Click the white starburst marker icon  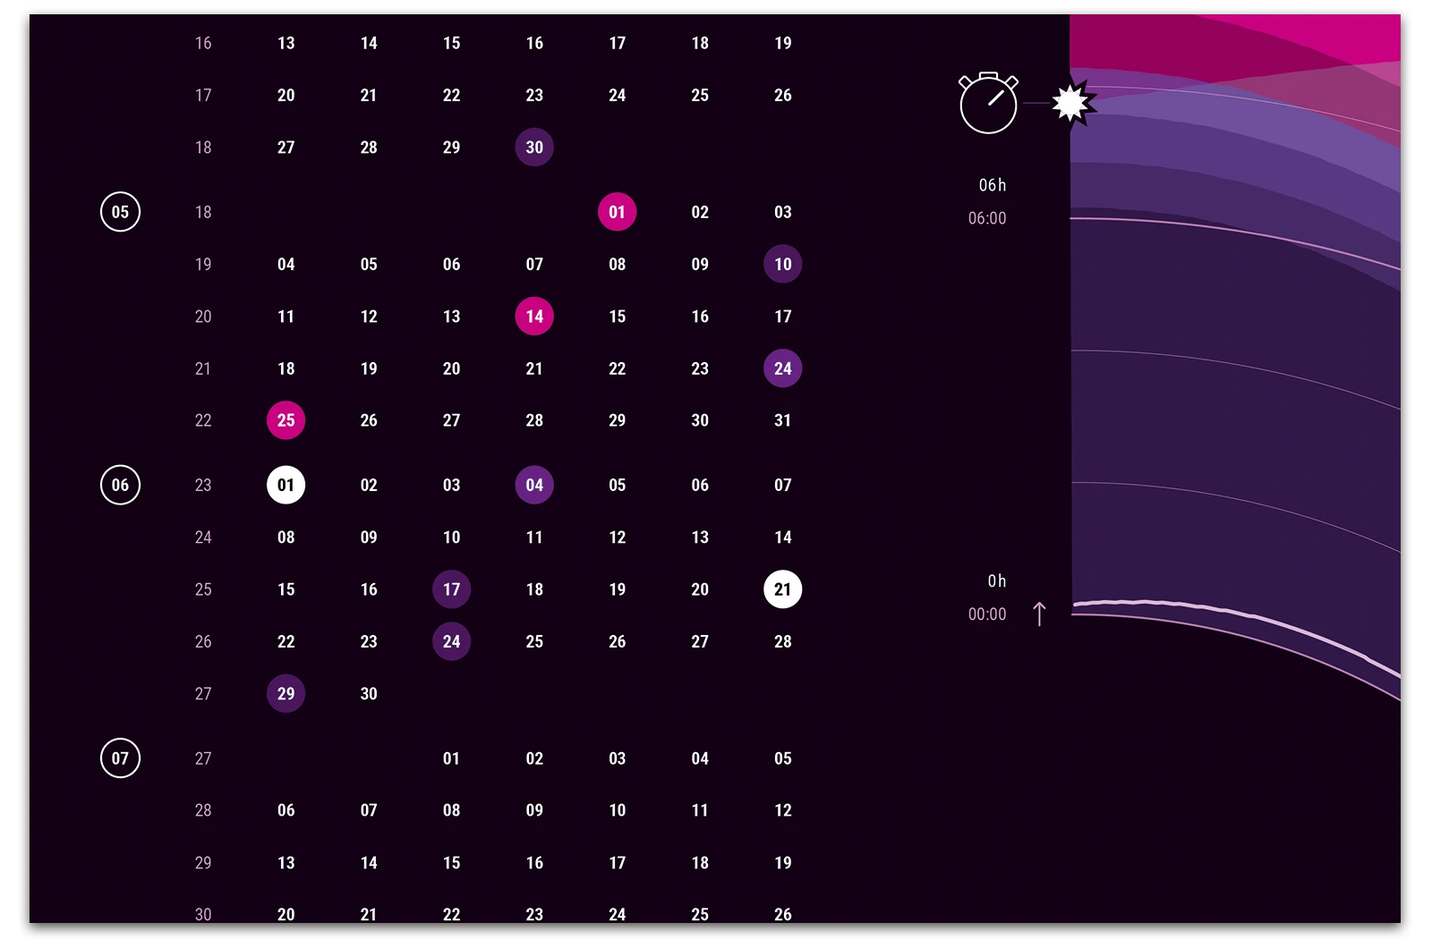click(1070, 104)
